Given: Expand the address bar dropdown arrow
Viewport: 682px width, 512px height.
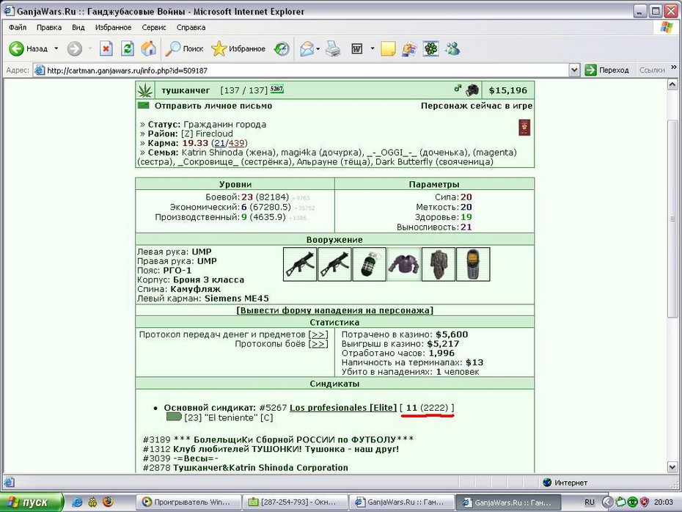Looking at the screenshot, I should point(574,70).
